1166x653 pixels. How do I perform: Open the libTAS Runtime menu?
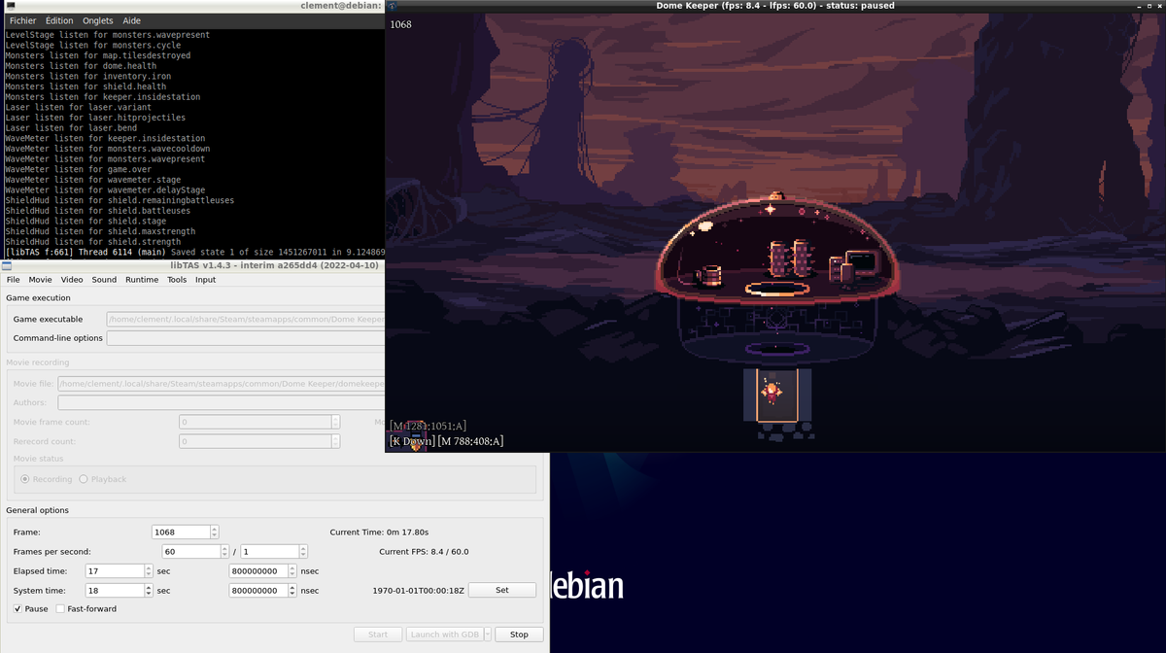142,280
